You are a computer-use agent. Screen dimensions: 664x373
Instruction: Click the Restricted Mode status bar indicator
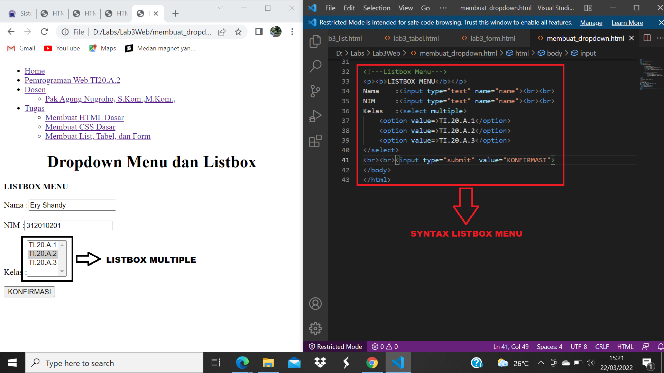click(x=335, y=346)
